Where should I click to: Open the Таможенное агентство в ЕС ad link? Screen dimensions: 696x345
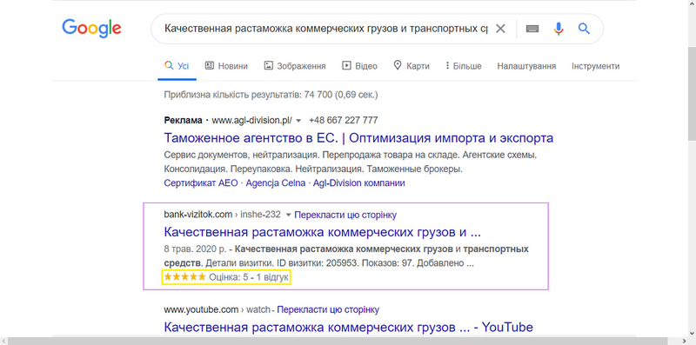358,138
